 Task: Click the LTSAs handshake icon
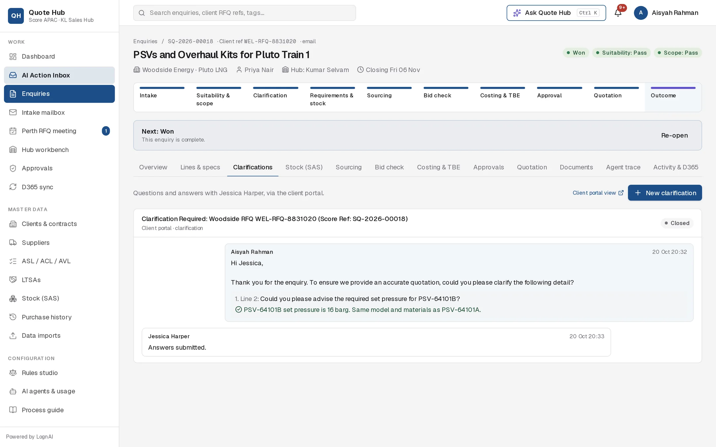click(x=13, y=280)
